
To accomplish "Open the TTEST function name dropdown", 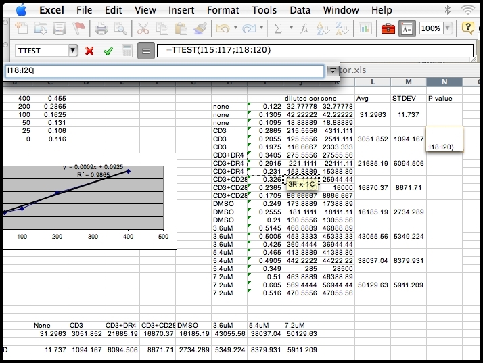I will (72, 51).
